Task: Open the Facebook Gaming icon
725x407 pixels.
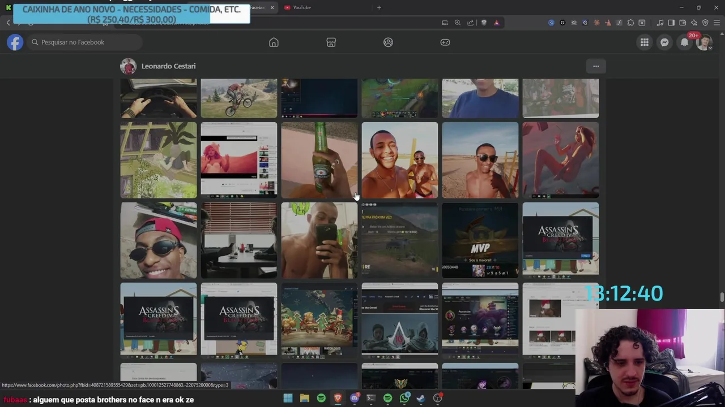Action: 445,42
